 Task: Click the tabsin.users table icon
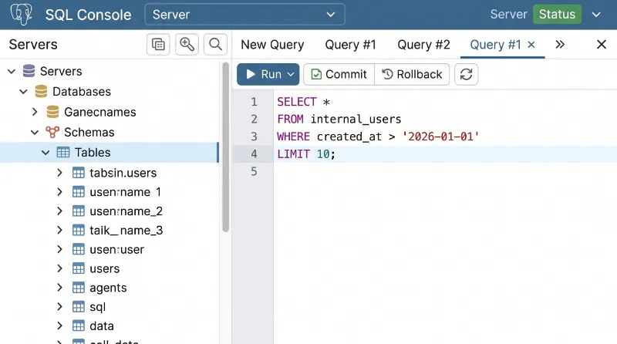79,173
